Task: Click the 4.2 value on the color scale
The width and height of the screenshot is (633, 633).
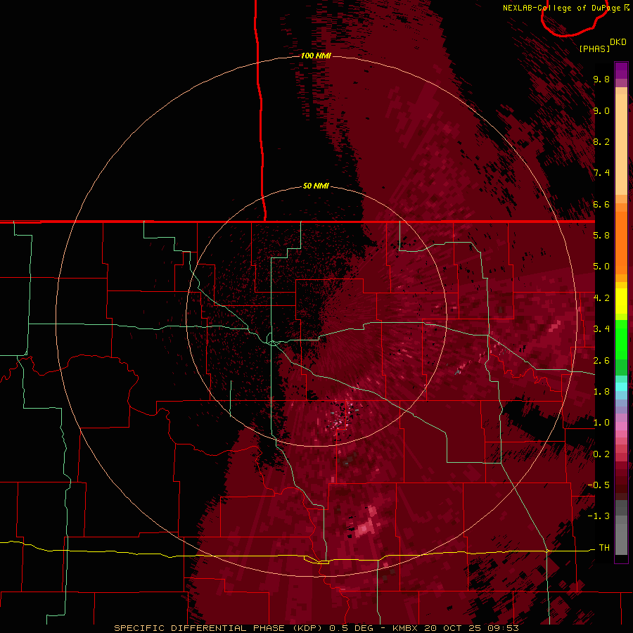Action: pos(601,298)
